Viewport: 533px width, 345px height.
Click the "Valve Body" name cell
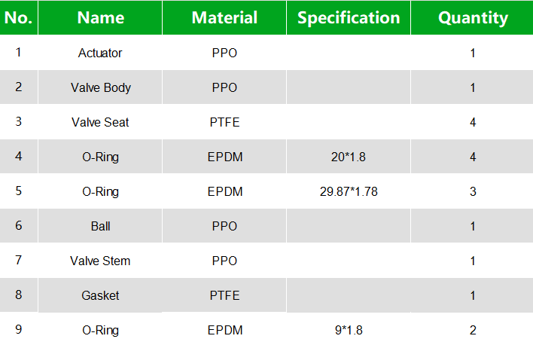pyautogui.click(x=100, y=87)
